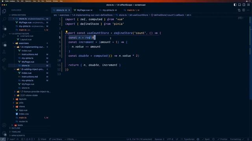
Task: Open editor More Actions ellipsis
Action: (x=248, y=10)
